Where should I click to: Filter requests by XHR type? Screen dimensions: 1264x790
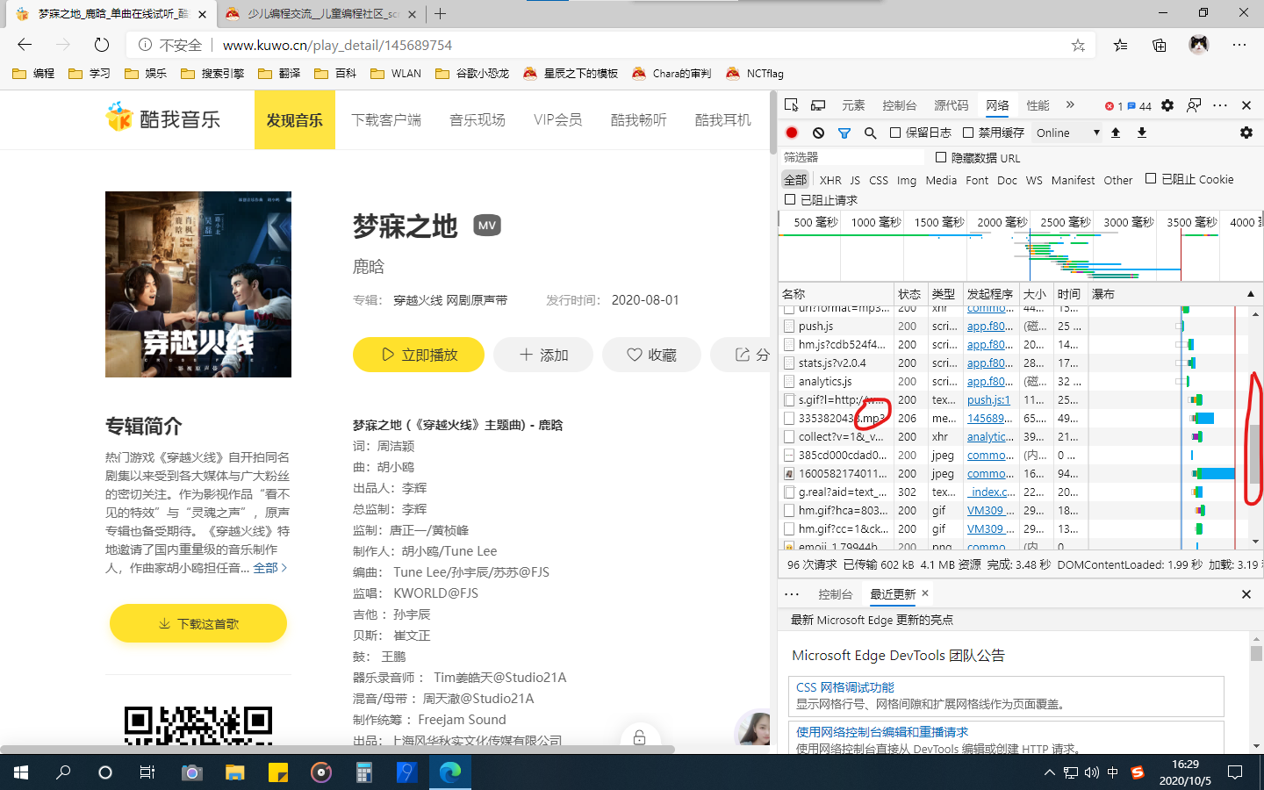830,180
